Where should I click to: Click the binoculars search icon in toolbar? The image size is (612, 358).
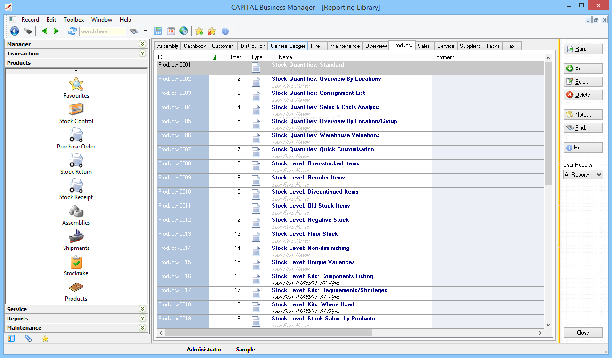134,31
